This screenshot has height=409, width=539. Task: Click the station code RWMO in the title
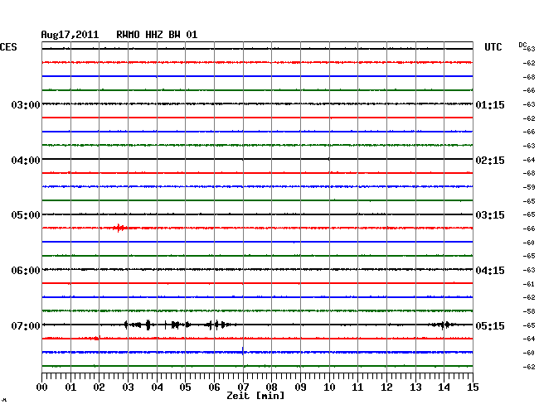tap(128, 35)
